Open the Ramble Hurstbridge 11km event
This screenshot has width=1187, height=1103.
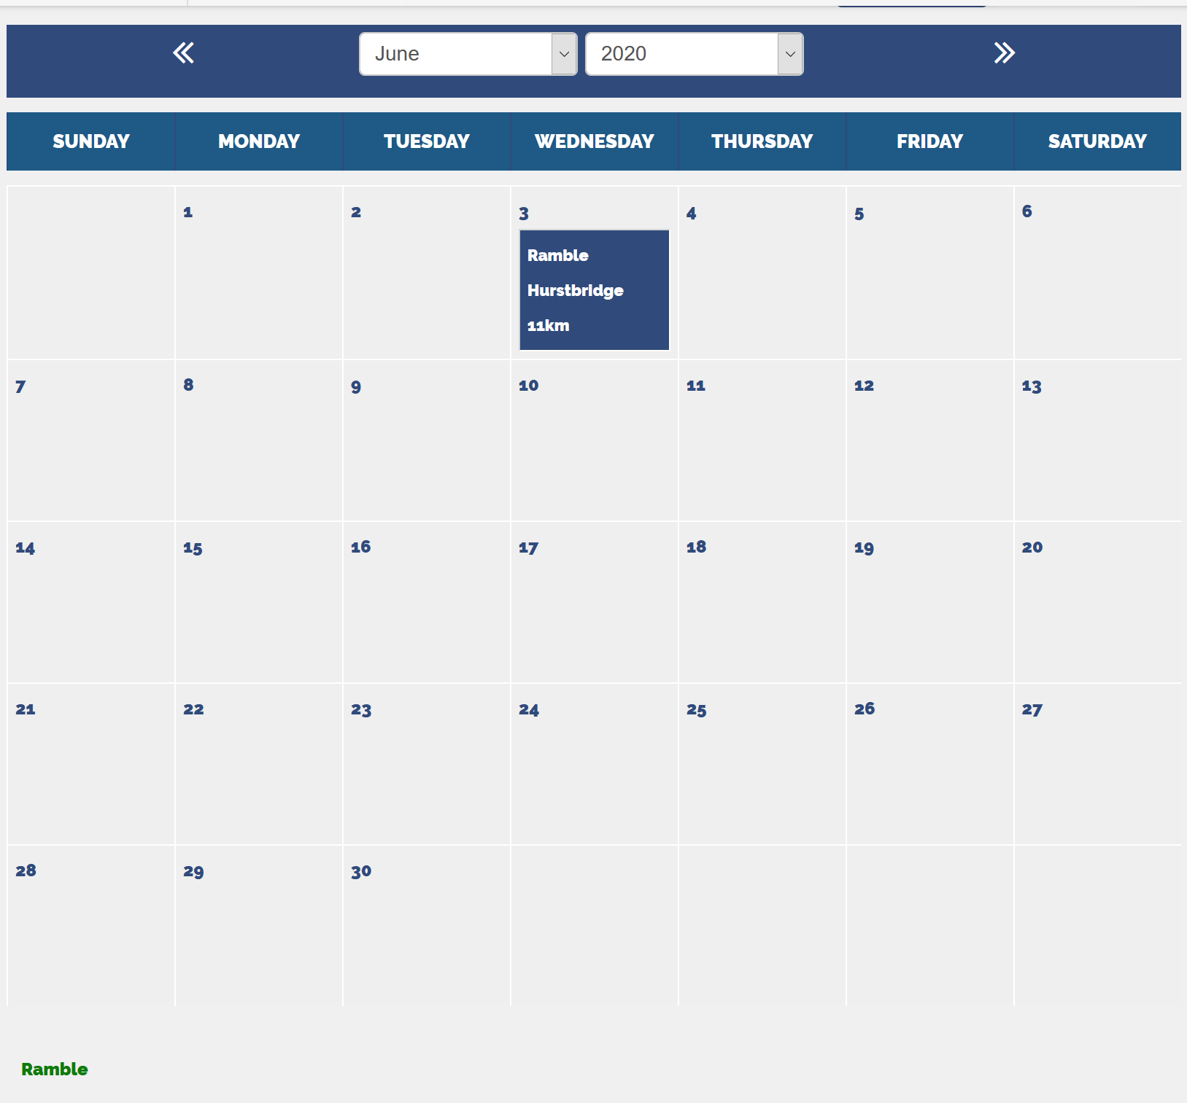pyautogui.click(x=594, y=290)
